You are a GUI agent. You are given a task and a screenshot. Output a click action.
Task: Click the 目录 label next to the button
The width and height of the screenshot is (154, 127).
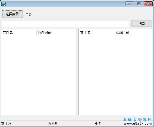coord(29,15)
